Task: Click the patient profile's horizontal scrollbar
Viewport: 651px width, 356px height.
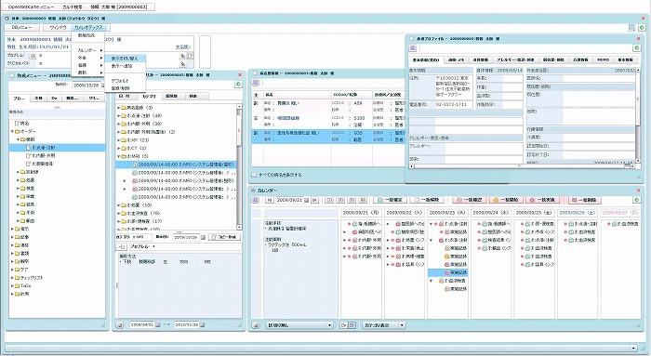Action: coord(523,166)
